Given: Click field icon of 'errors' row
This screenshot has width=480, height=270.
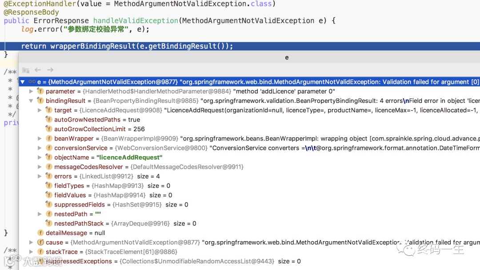Looking at the screenshot, I should [49, 176].
